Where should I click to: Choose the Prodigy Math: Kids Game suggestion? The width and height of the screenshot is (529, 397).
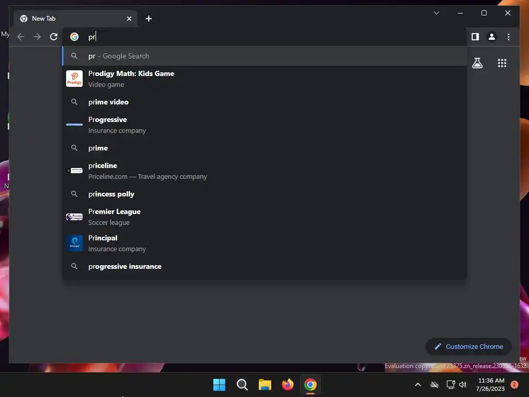264,79
